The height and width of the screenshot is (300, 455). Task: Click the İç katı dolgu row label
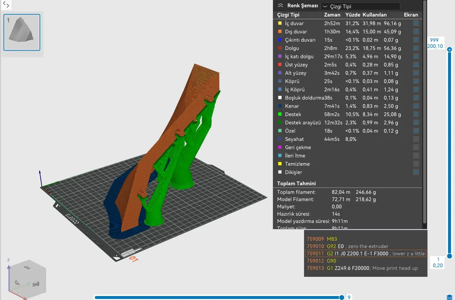[x=299, y=57]
